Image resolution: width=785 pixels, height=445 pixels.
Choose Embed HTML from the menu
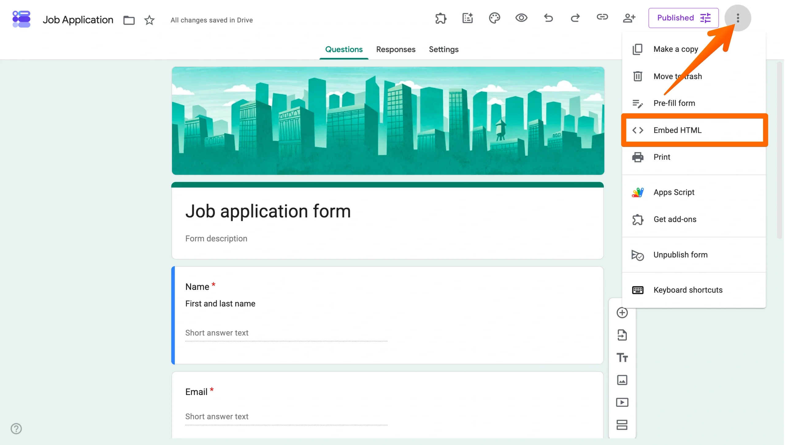point(694,130)
